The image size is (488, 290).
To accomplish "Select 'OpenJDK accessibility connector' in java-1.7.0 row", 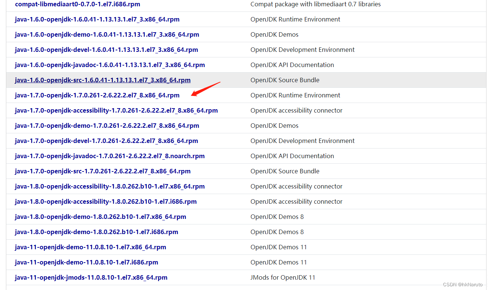I will tap(297, 110).
